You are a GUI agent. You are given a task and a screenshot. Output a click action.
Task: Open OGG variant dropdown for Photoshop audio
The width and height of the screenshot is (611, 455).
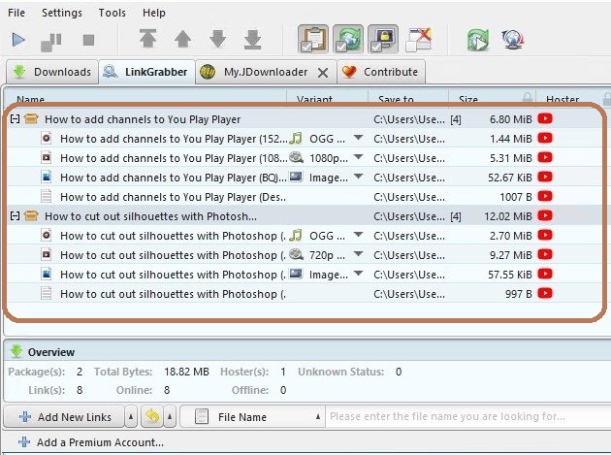coord(358,235)
